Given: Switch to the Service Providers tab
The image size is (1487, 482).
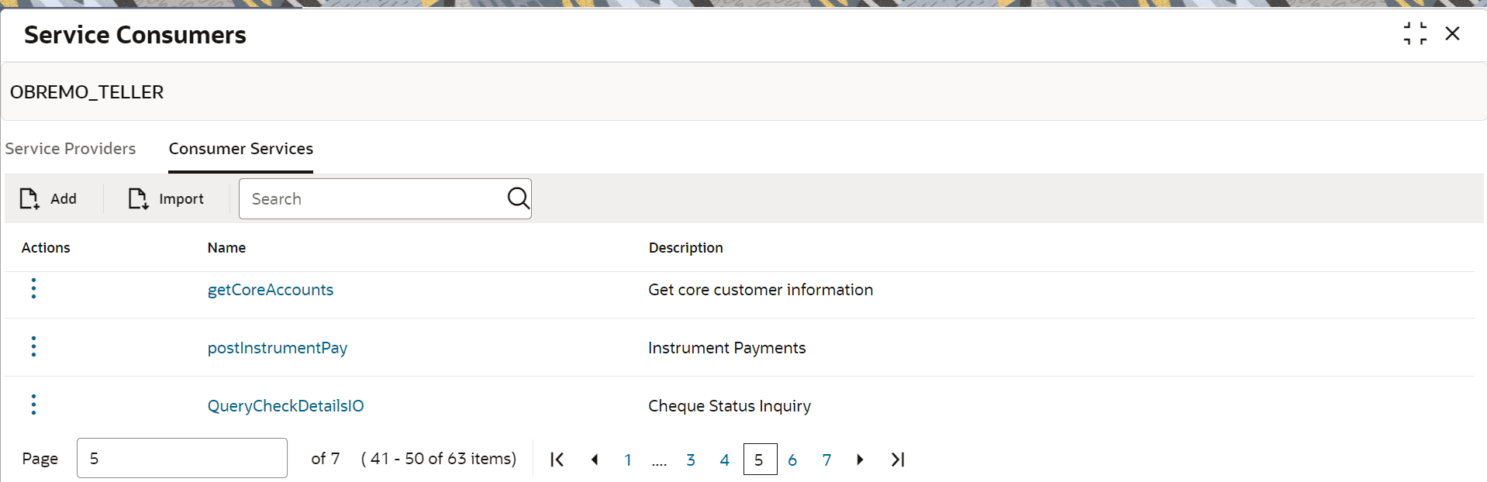Looking at the screenshot, I should click(71, 149).
